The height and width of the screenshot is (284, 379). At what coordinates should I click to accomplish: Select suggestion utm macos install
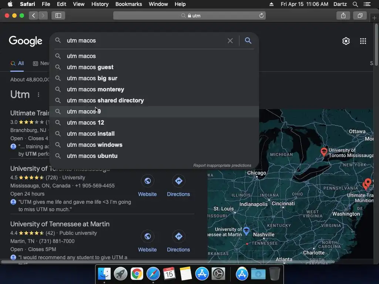click(x=154, y=134)
